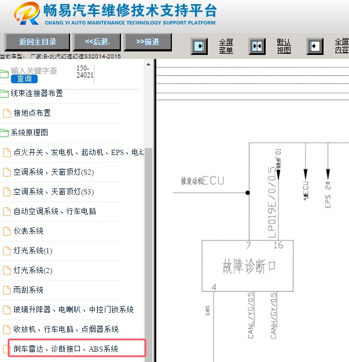Click the 收放机 document icon
Viewport: 349px width, 362px height.
point(7,329)
